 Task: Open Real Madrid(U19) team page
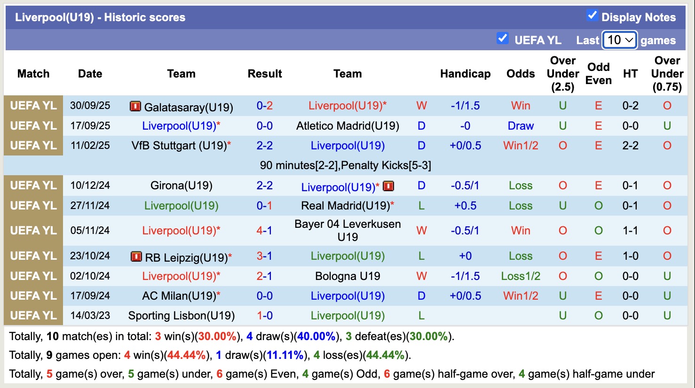pyautogui.click(x=345, y=206)
